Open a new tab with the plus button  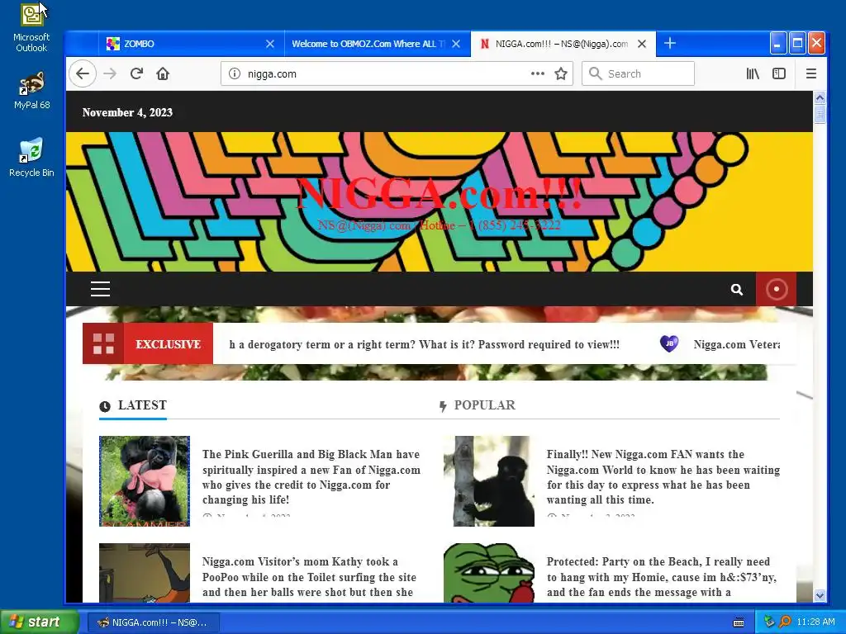tap(669, 43)
